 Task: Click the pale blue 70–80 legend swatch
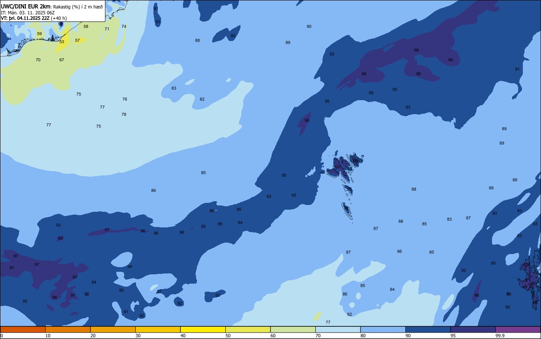click(x=338, y=329)
